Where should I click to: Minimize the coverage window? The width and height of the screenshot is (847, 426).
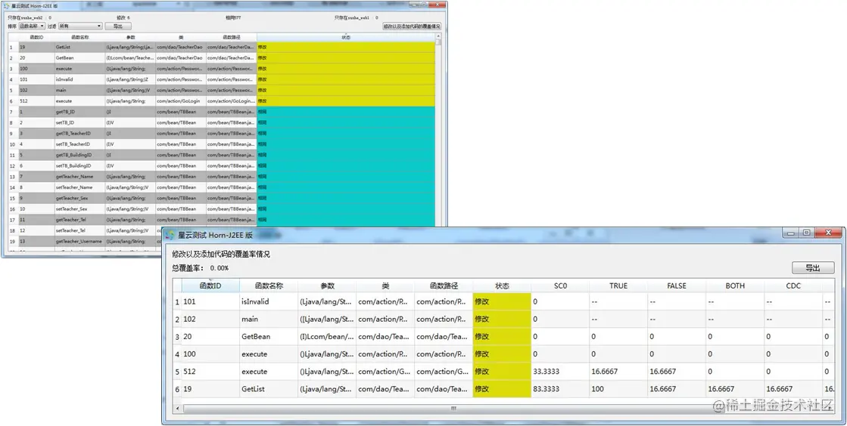(792, 233)
